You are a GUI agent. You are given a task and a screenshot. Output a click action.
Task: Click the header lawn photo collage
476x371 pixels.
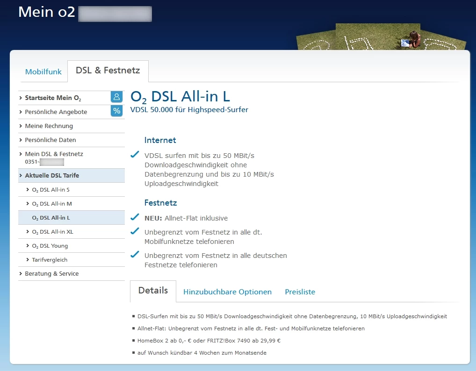pos(381,37)
